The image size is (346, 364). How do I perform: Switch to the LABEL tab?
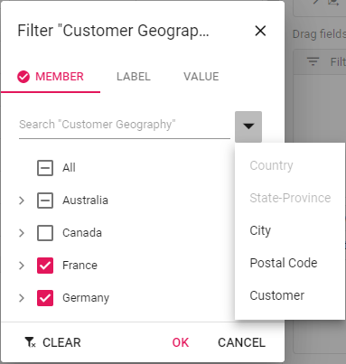pos(134,77)
